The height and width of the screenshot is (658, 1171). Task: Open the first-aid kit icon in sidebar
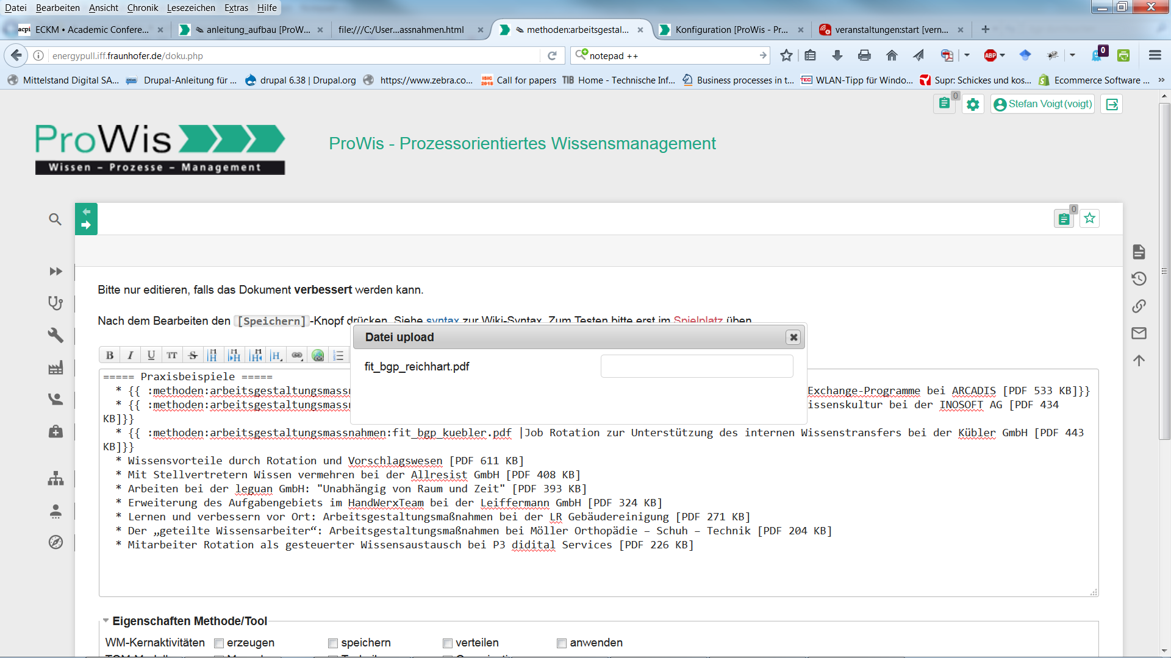[x=56, y=431]
